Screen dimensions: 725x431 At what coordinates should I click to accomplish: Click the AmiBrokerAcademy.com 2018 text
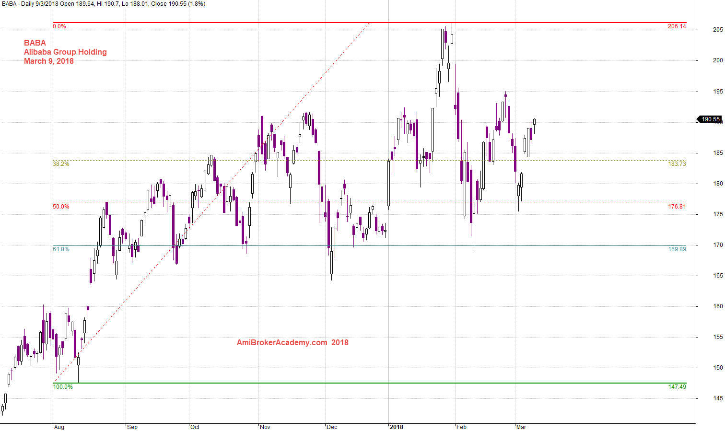[292, 343]
